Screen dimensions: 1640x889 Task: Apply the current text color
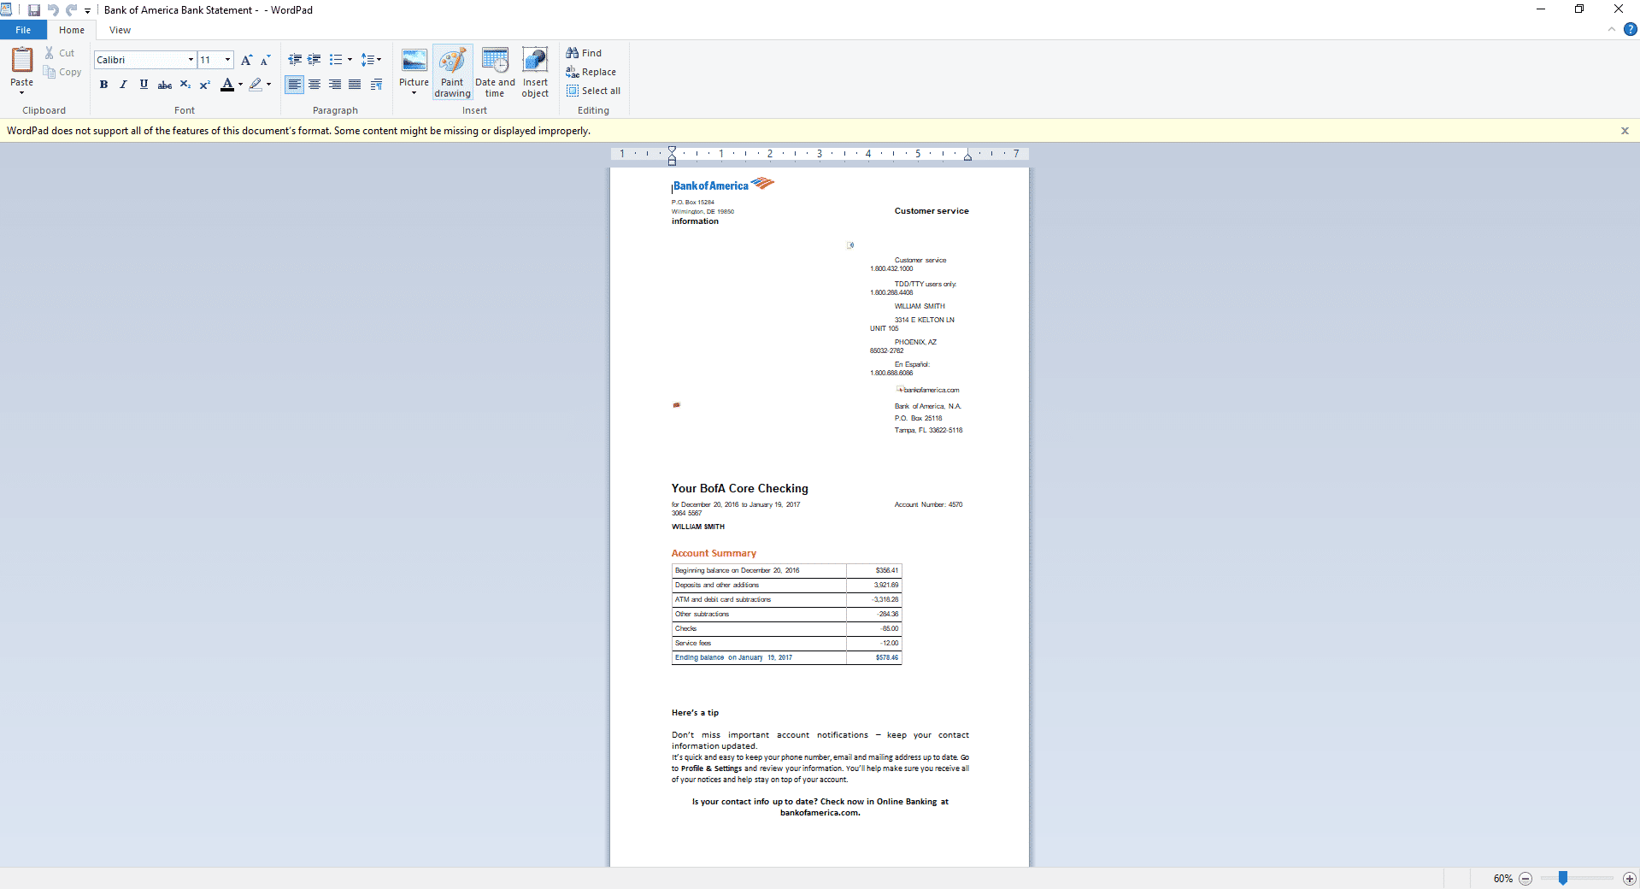(x=226, y=85)
